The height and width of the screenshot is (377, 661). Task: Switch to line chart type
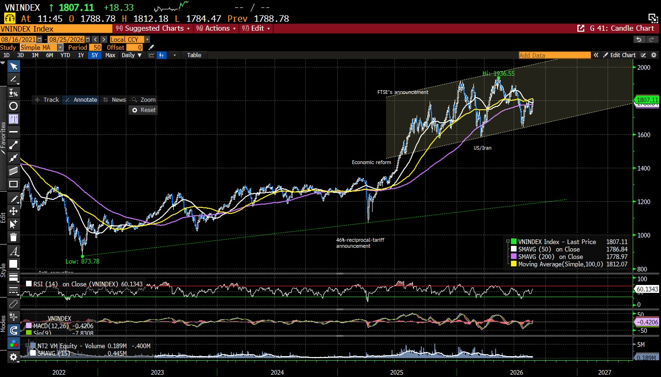point(151,55)
